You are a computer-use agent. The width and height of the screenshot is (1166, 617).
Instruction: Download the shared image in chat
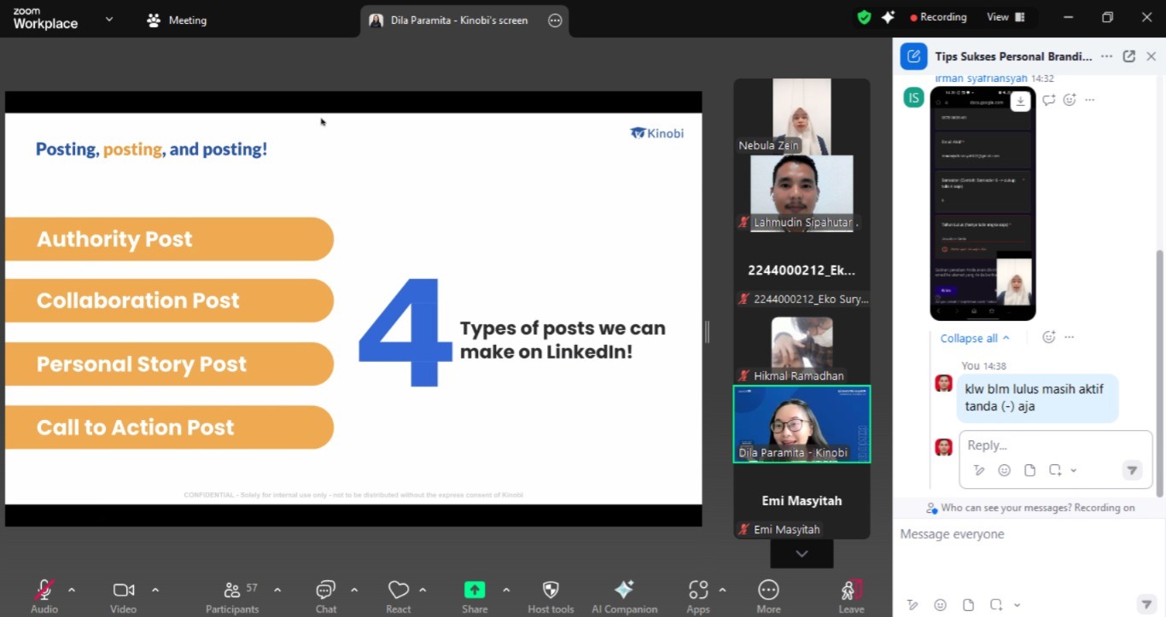click(1020, 101)
